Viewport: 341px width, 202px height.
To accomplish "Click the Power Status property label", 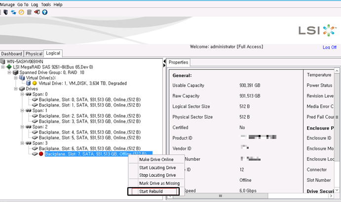I will [319, 85].
